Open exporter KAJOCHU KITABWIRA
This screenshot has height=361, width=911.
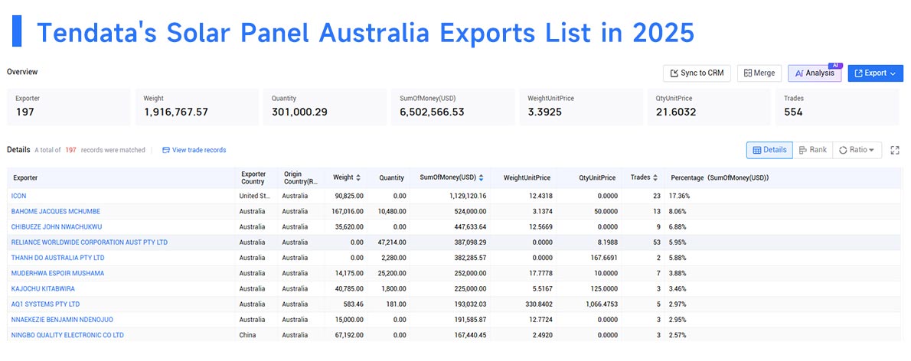[x=43, y=288]
